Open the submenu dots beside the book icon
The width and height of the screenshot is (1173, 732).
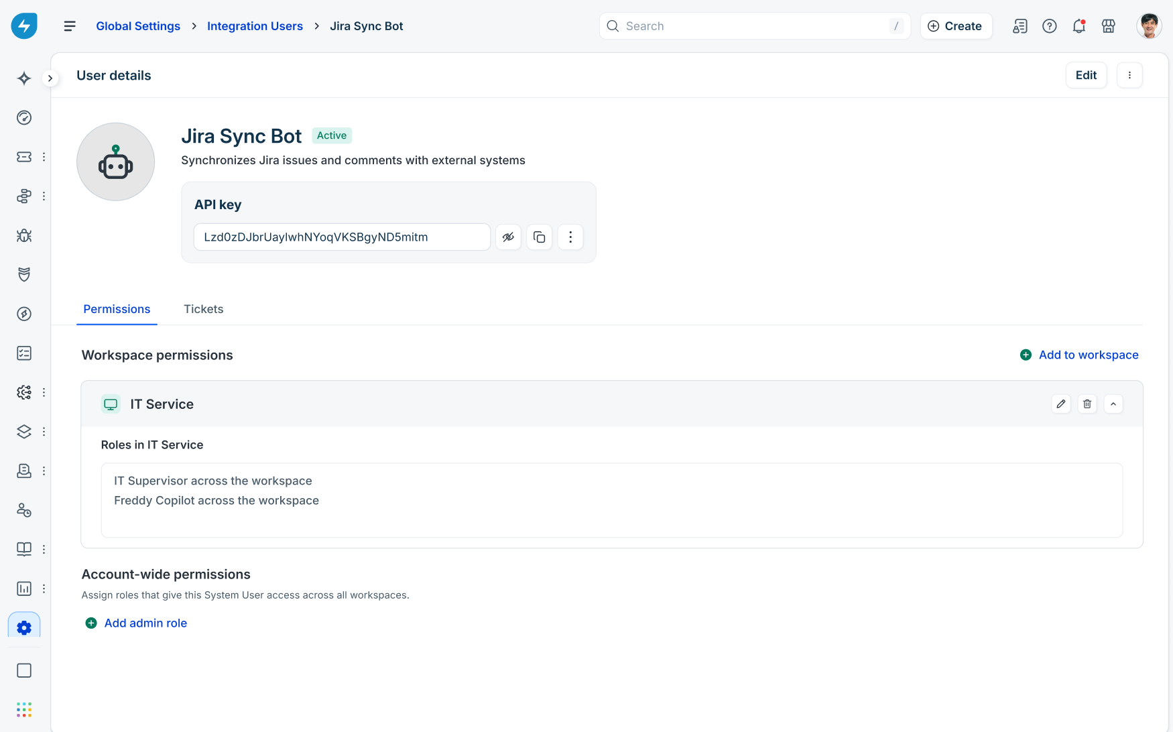click(x=44, y=549)
